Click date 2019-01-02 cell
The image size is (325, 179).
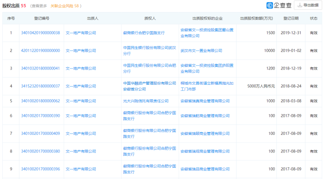click(291, 50)
